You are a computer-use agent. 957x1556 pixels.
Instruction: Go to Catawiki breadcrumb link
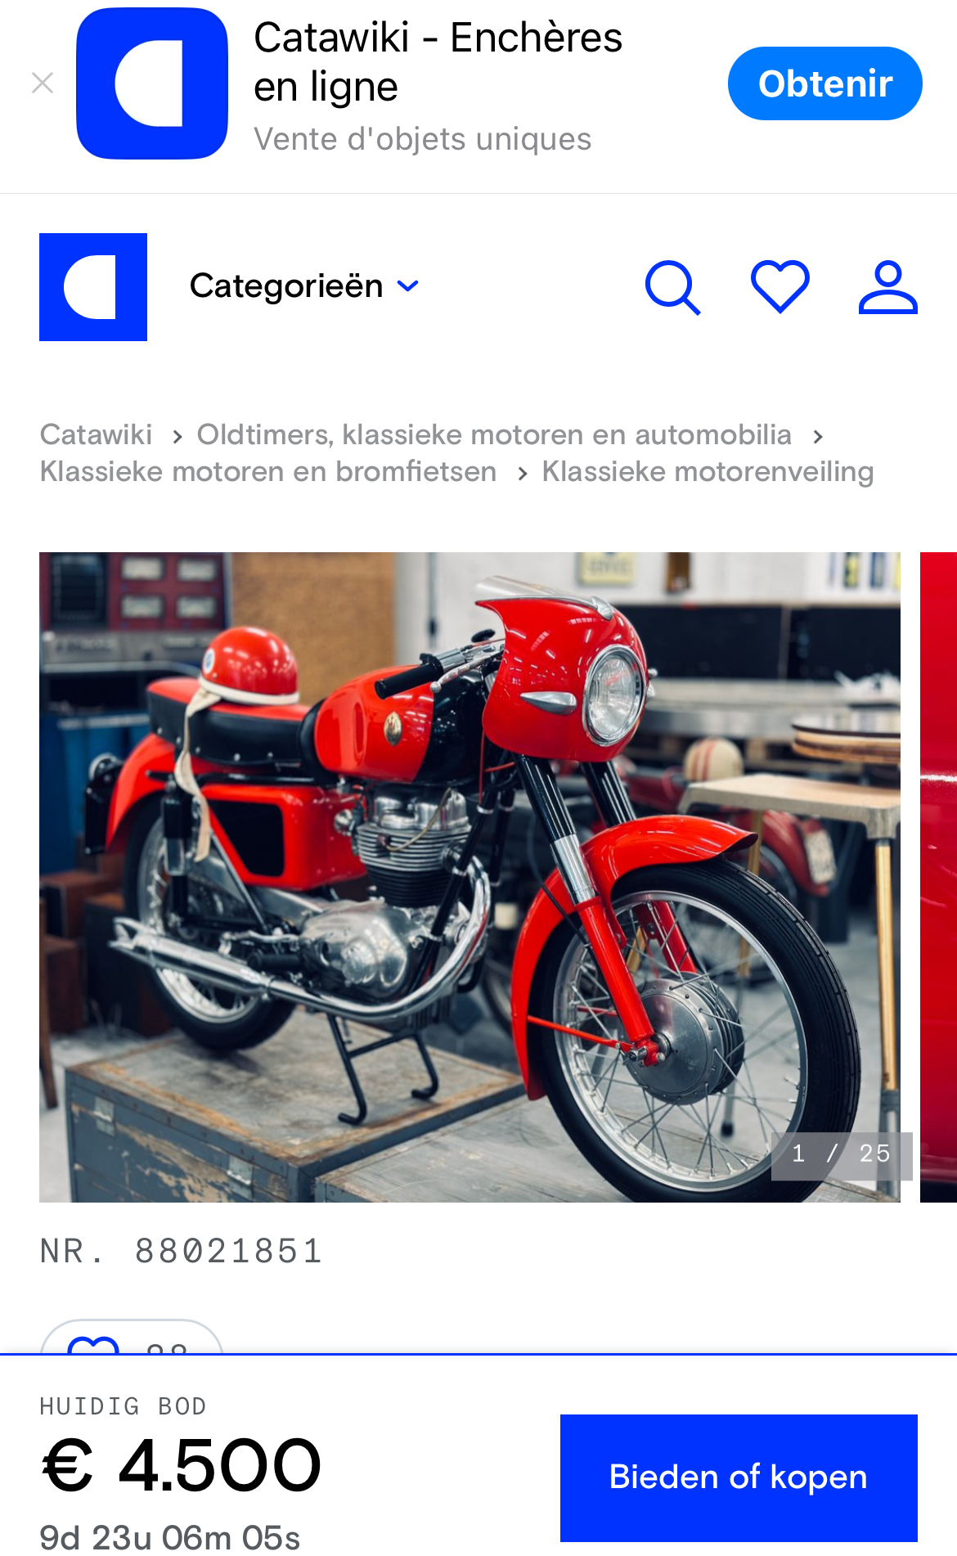tap(96, 434)
